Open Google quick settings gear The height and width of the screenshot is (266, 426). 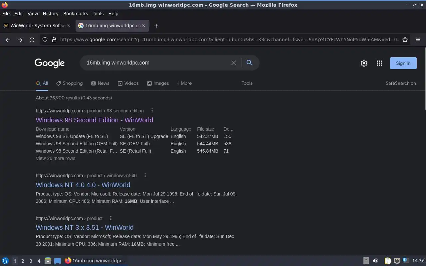click(364, 63)
